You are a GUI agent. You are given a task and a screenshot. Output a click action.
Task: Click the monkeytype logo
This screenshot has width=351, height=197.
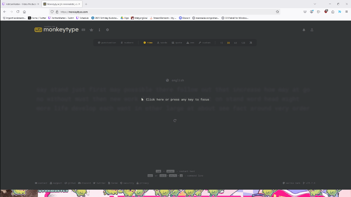[x=57, y=29]
